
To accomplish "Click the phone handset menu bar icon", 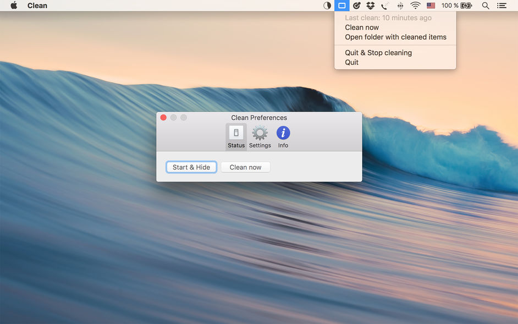I will click(385, 6).
